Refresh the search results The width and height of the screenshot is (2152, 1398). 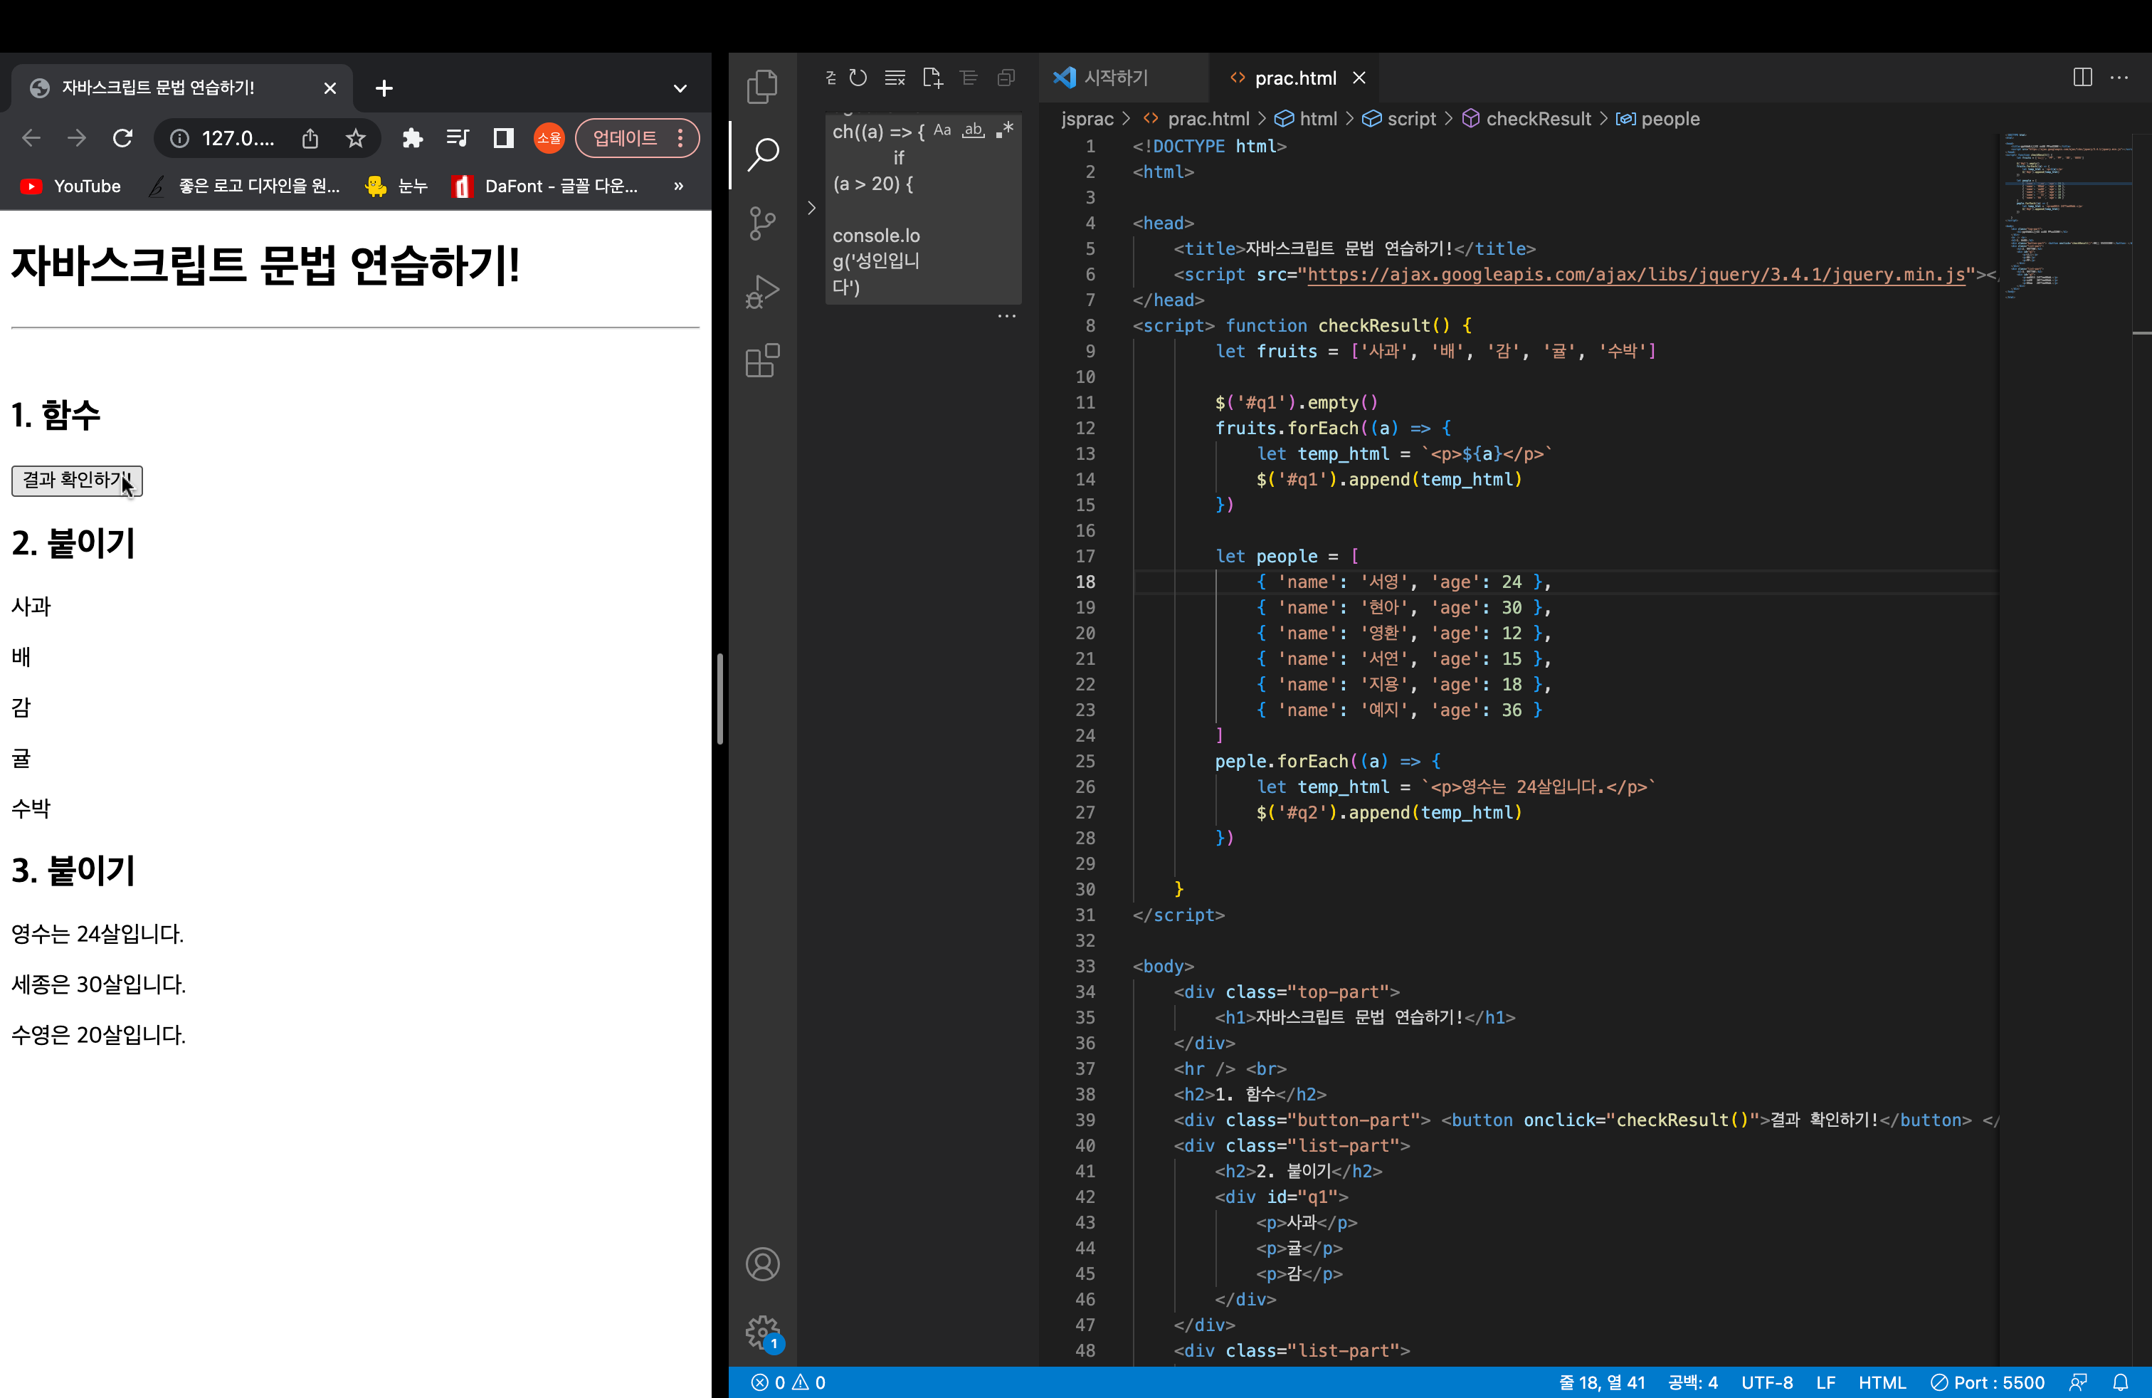point(858,78)
